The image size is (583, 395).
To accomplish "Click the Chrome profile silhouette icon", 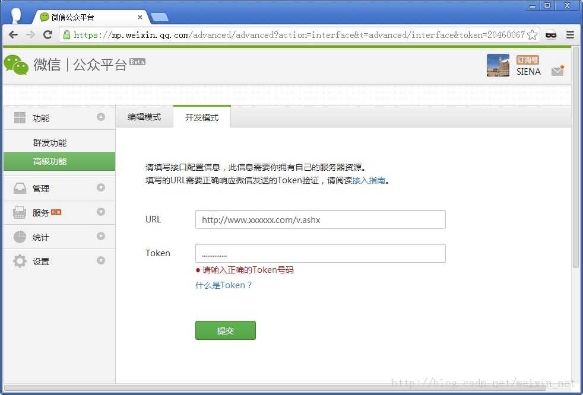I will 16,15.
